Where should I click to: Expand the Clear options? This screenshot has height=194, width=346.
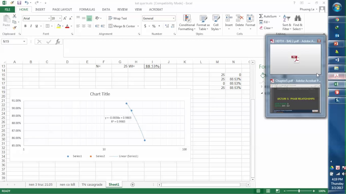(272, 28)
